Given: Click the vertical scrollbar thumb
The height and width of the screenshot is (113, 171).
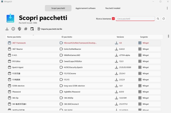Looking at the screenshot, I should tap(168, 36).
